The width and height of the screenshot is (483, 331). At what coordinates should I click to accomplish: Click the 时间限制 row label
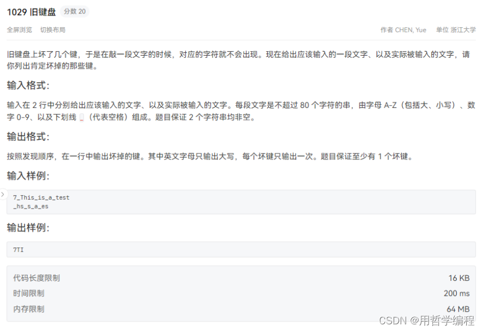[x=28, y=293]
